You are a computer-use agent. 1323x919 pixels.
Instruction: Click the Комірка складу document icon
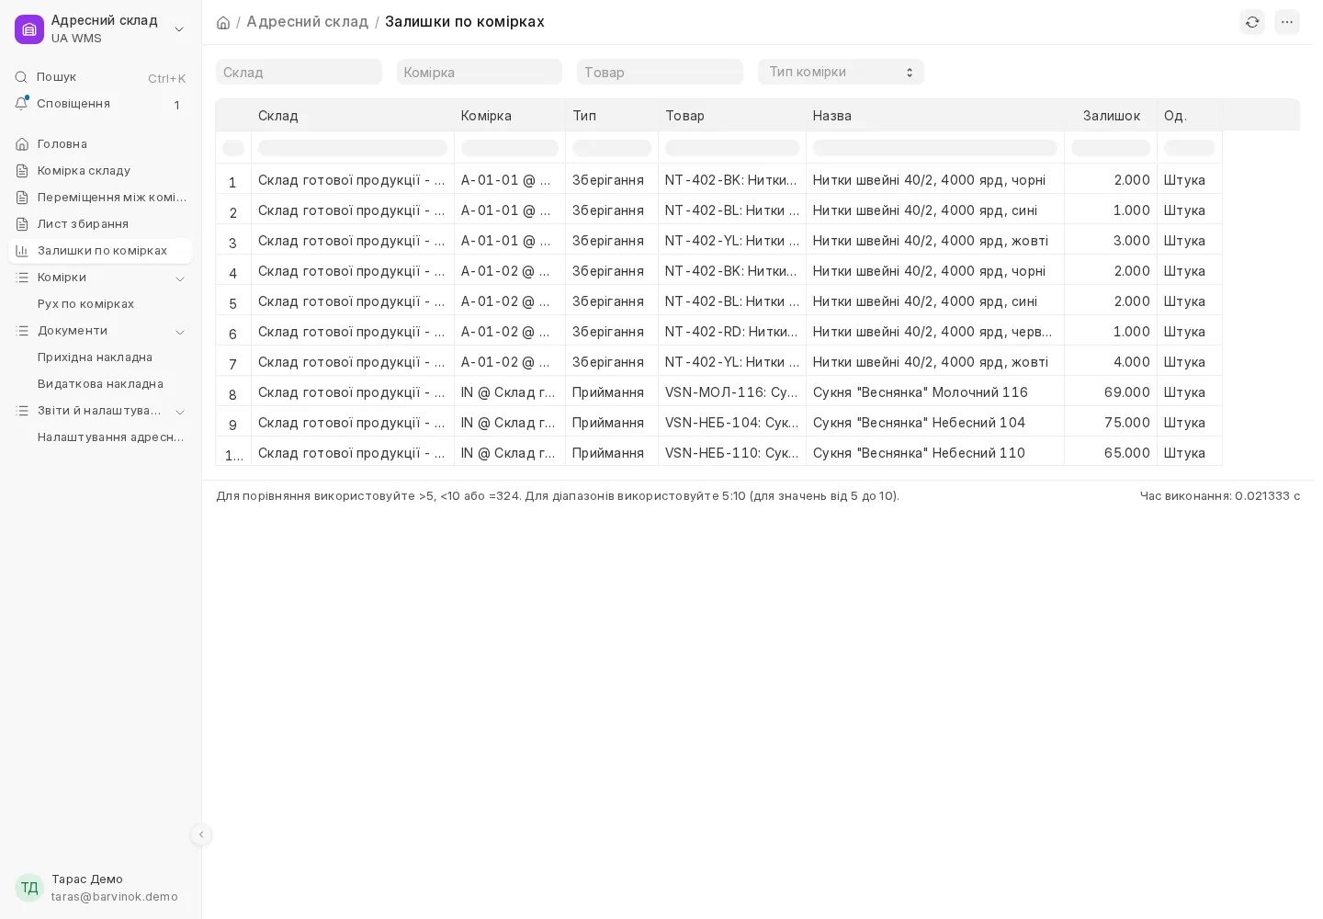pos(22,171)
